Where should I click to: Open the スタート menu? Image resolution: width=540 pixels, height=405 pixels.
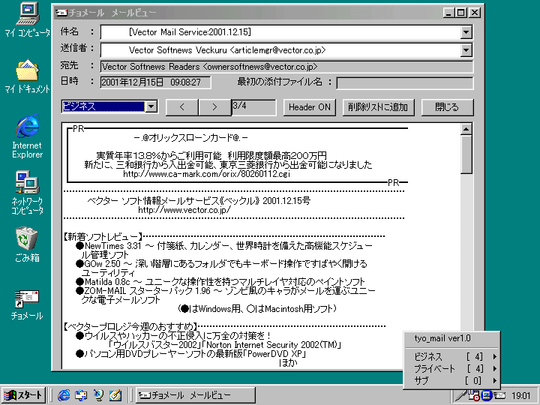tap(23, 395)
